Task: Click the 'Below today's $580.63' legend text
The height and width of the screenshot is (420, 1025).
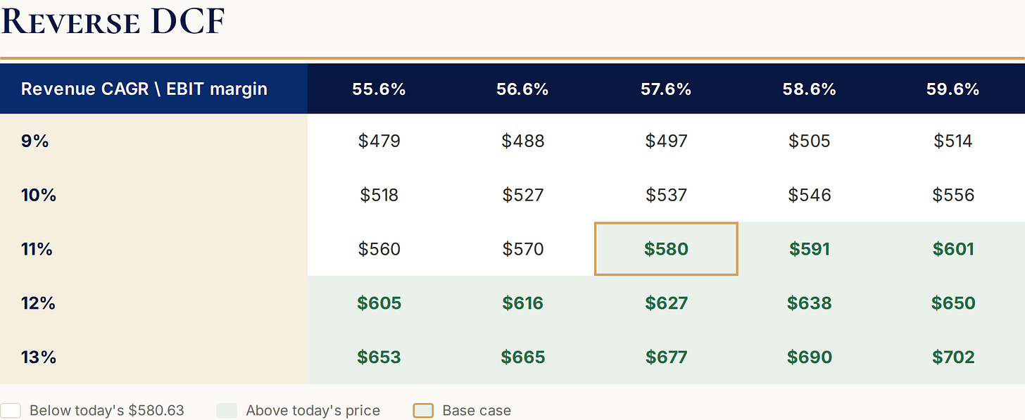Action: pyautogui.click(x=107, y=411)
